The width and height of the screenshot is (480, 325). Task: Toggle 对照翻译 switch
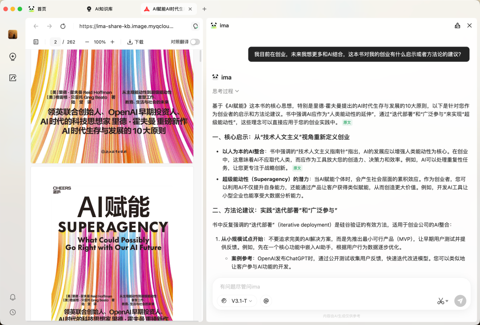(195, 42)
